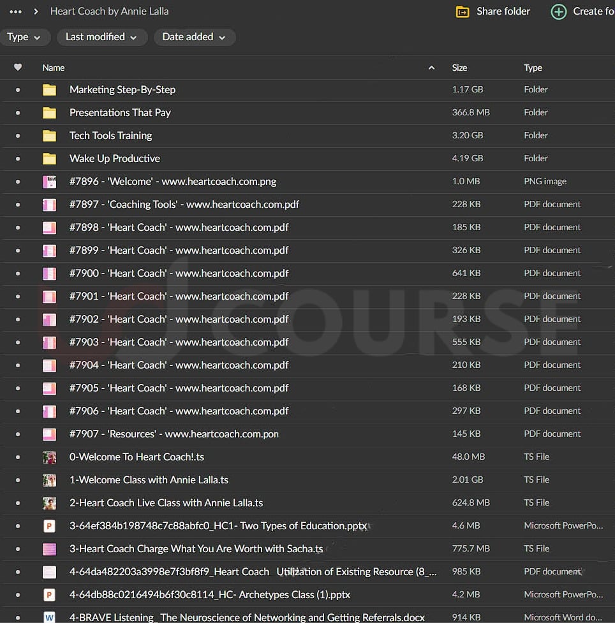The image size is (615, 623).
Task: Toggle sort direction arrow in Name column
Action: [431, 68]
